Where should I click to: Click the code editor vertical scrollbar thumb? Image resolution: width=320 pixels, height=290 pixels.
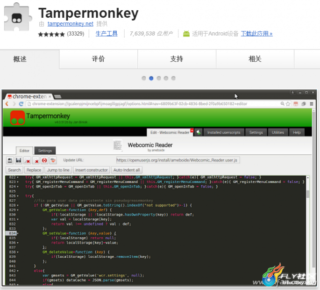pyautogui.click(x=308, y=194)
